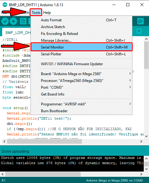Click the 'float valL;' code line
The height and width of the screenshot is (183, 149).
(x=14, y=87)
